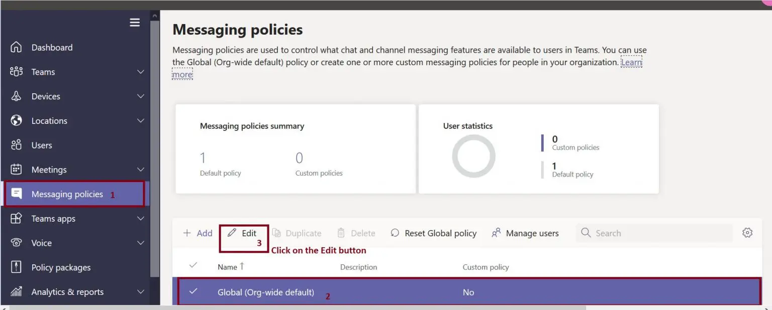Click the Learn more link
Viewport: 772px width, 310px height.
631,62
